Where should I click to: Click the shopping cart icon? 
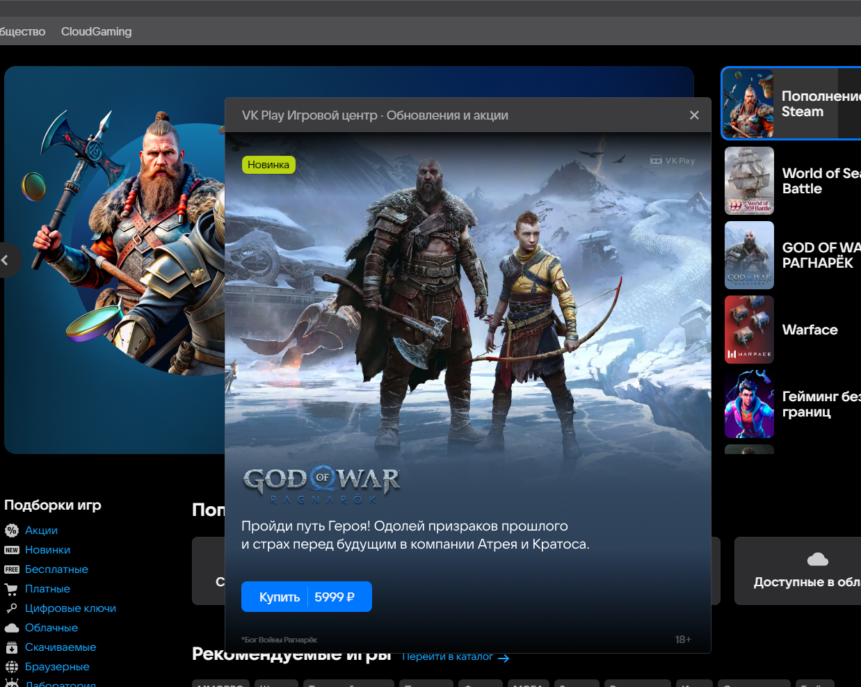tap(12, 589)
